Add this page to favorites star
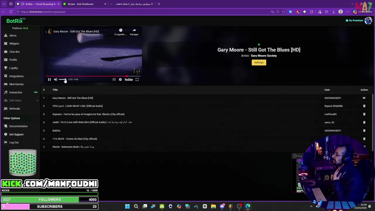Image resolution: width=375 pixels, height=211 pixels. 283,12
